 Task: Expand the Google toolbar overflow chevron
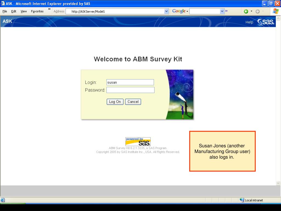coord(226,11)
